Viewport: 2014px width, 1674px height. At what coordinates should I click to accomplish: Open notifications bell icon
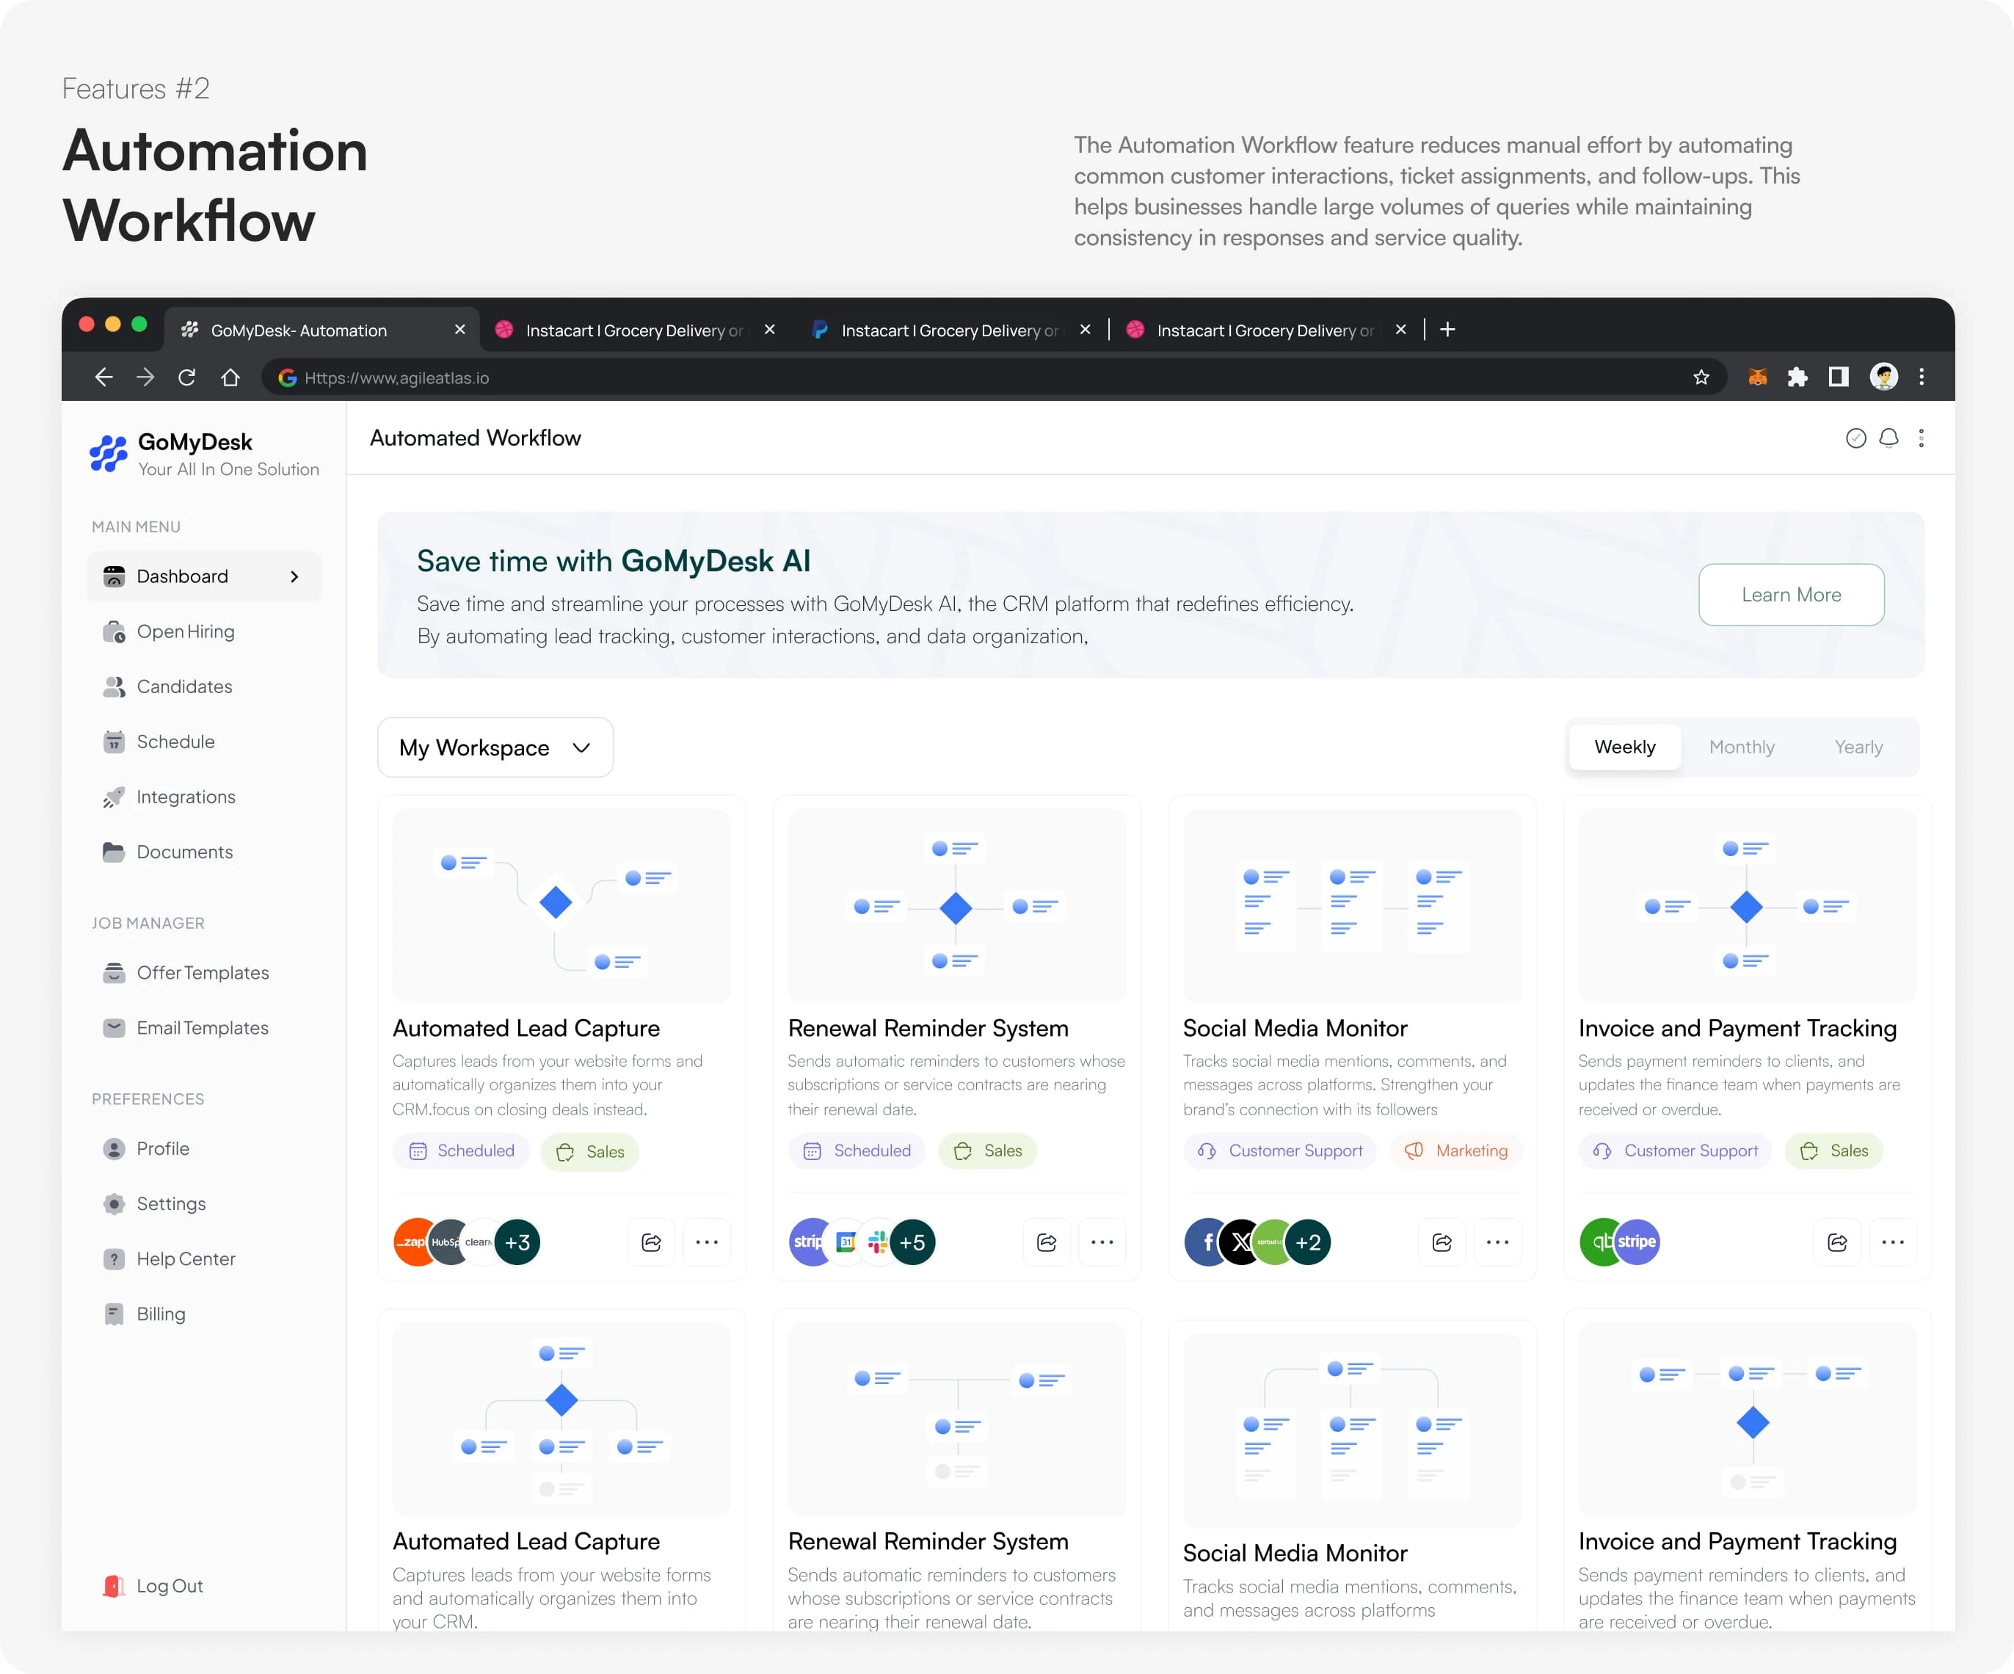[x=1888, y=438]
